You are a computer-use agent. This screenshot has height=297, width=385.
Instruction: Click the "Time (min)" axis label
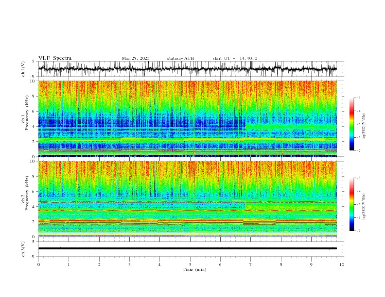[194, 269]
